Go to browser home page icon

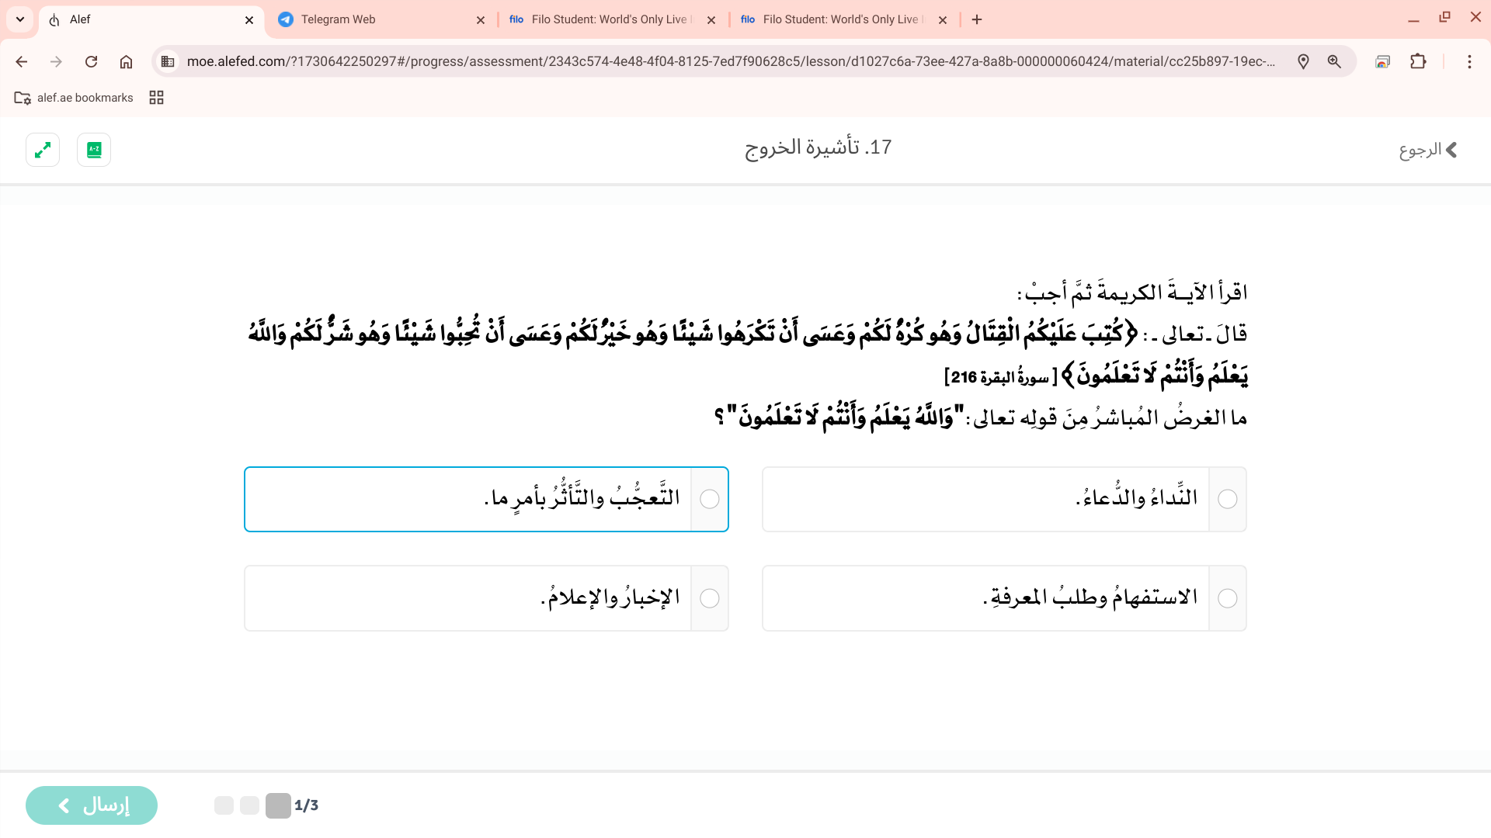[126, 62]
